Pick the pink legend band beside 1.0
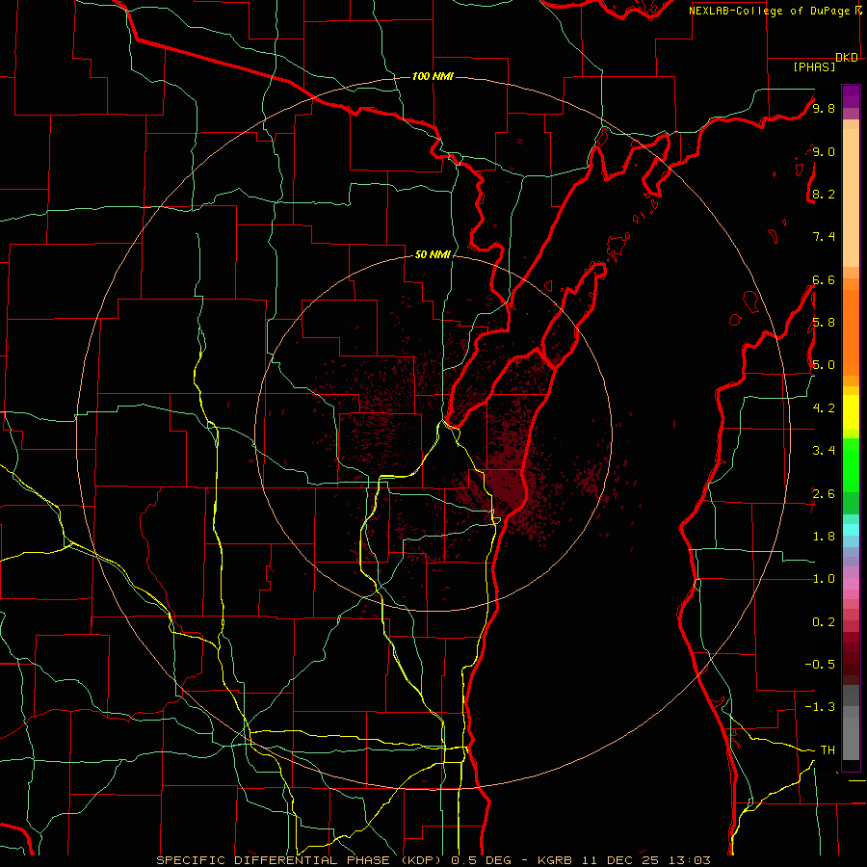 [x=851, y=584]
